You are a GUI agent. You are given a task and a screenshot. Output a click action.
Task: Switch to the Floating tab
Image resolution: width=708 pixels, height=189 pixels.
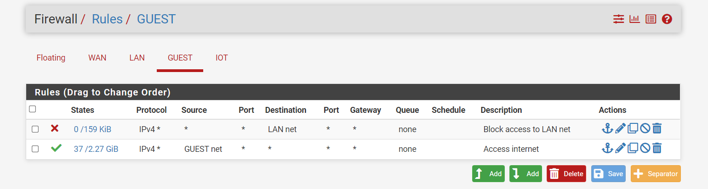pos(51,58)
